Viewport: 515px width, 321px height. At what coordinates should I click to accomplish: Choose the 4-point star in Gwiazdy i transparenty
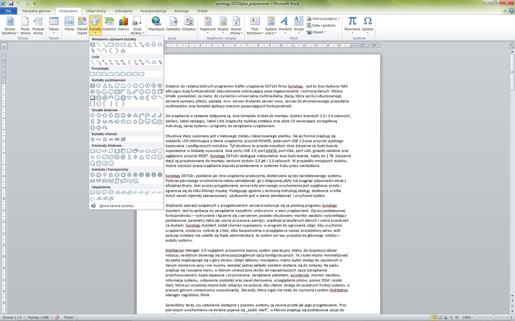(x=105, y=175)
